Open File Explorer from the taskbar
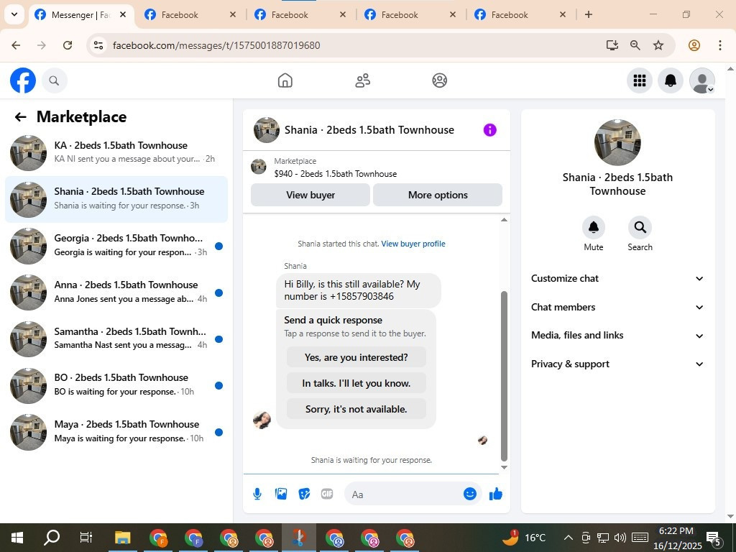Screen dimensions: 736x552 click(x=122, y=538)
